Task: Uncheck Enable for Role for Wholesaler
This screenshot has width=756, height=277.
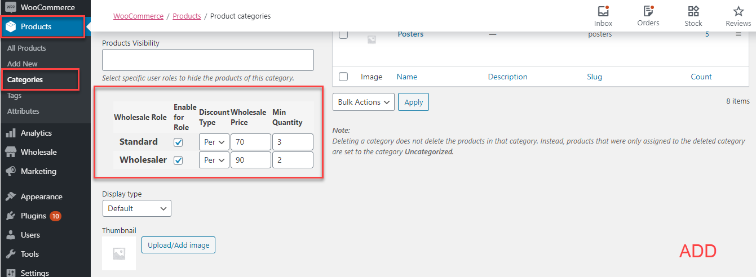Action: (x=178, y=160)
